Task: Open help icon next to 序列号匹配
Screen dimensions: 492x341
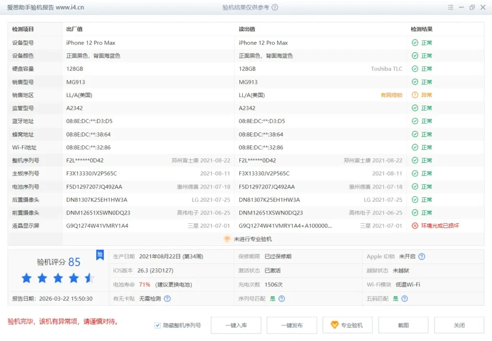Action: [282, 298]
